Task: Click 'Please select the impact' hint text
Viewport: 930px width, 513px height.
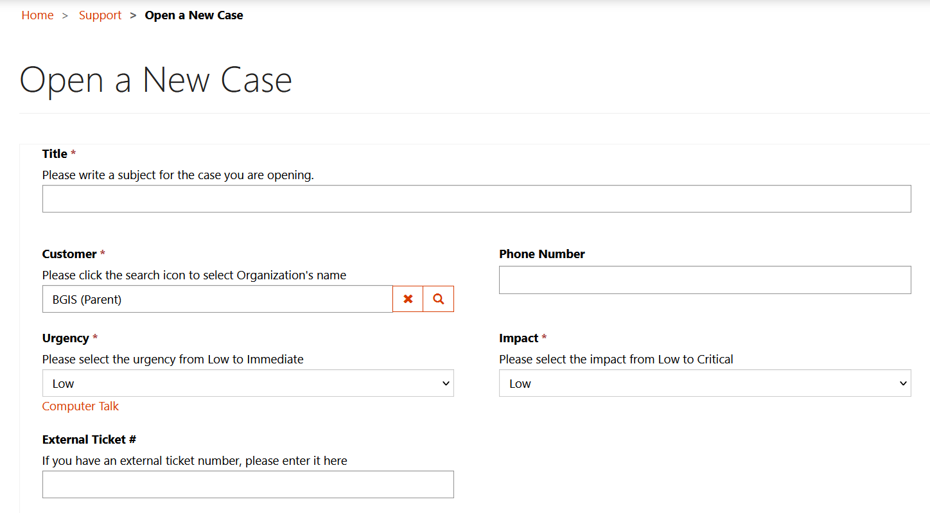Action: (x=616, y=360)
